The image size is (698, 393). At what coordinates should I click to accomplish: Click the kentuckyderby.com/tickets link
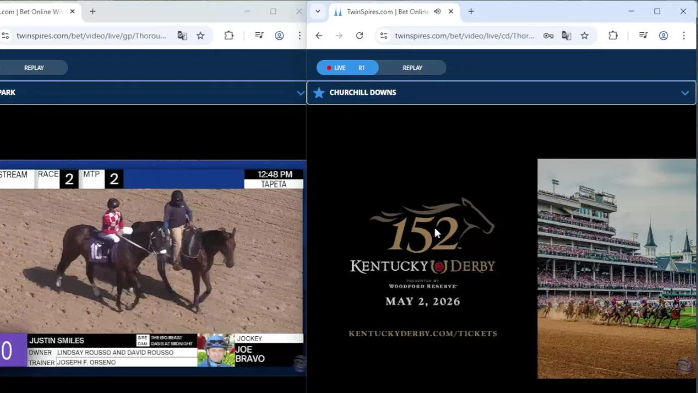(x=423, y=333)
